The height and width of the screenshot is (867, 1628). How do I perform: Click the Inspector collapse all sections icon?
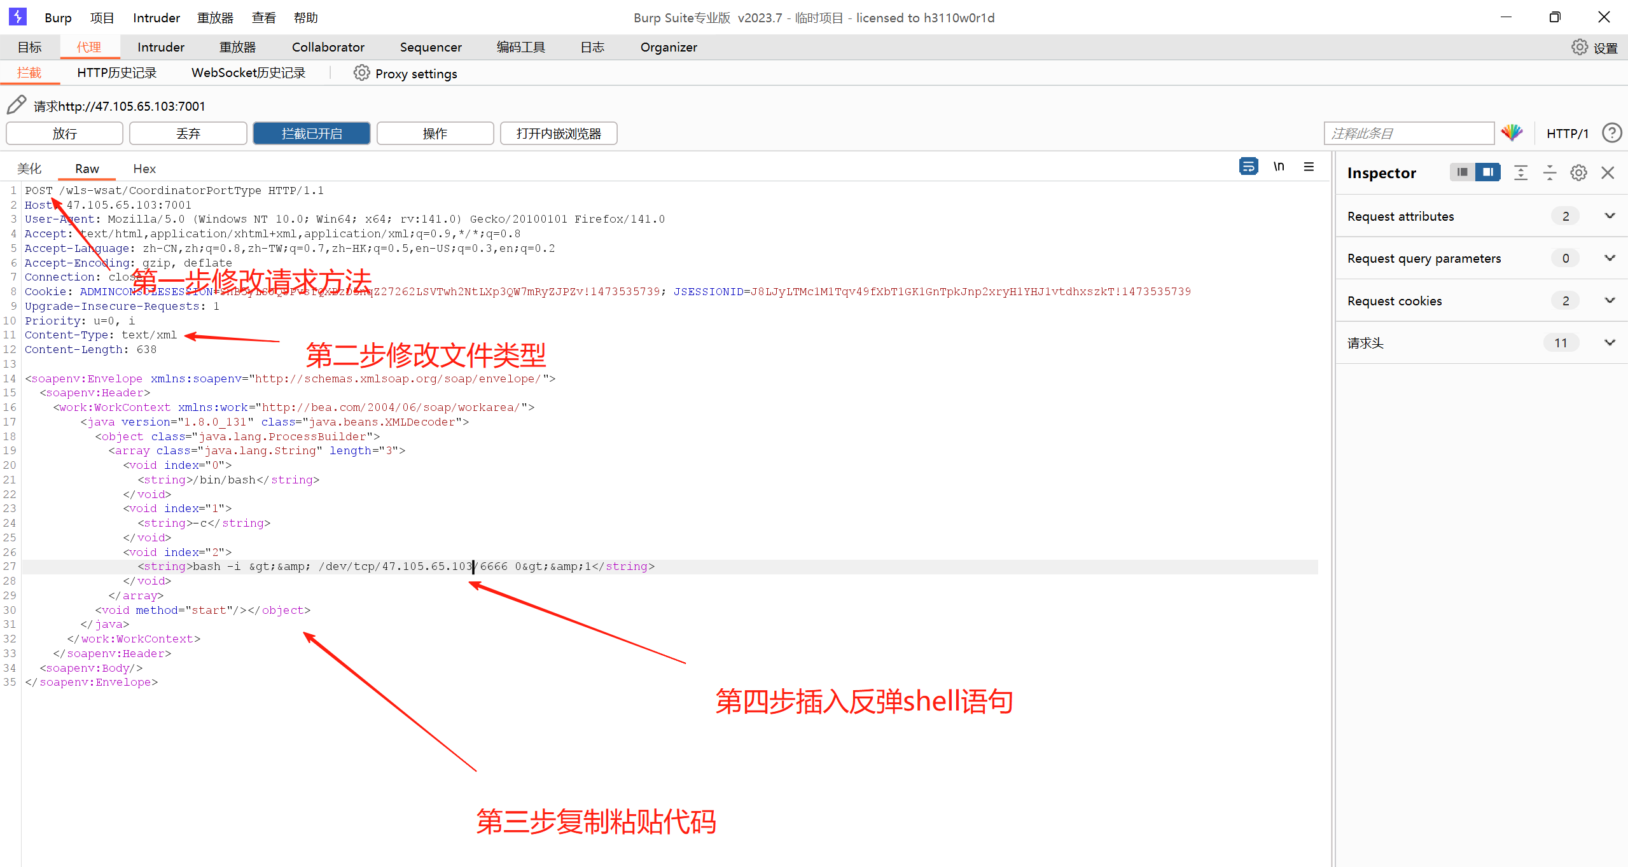tap(1550, 172)
